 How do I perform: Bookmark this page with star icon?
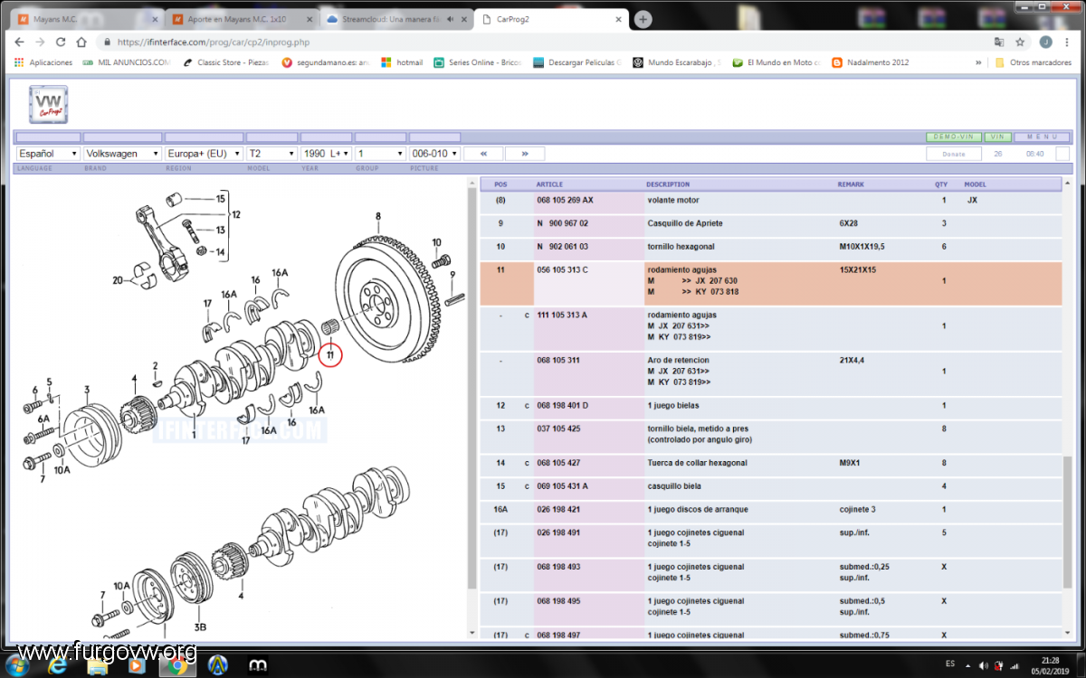click(x=1020, y=42)
